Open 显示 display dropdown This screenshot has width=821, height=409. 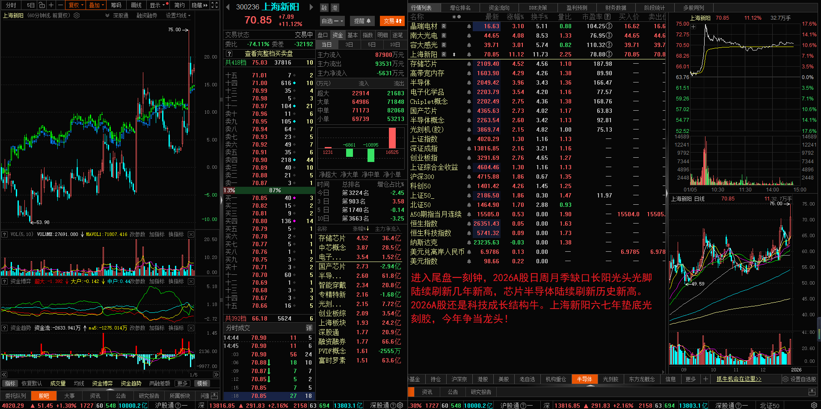coord(157,5)
